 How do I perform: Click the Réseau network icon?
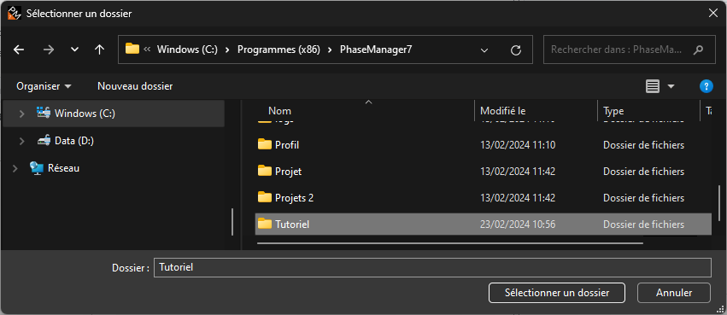pos(36,167)
